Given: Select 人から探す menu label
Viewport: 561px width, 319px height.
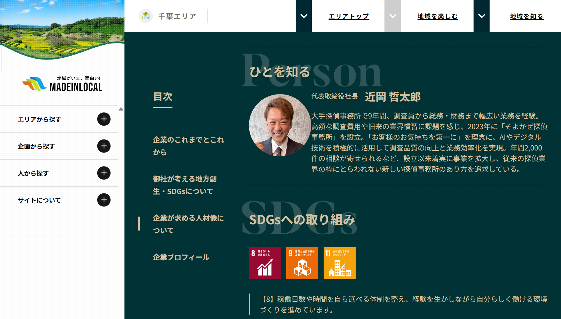Looking at the screenshot, I should pyautogui.click(x=33, y=173).
